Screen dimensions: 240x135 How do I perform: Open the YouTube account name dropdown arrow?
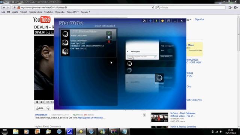[190, 20]
